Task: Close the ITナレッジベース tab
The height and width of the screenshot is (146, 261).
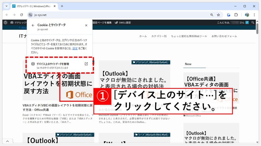Action: (55, 6)
